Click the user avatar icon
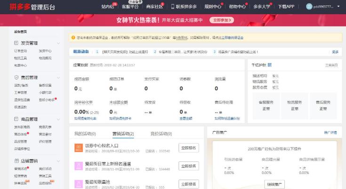346x189 pixels. coord(309,7)
